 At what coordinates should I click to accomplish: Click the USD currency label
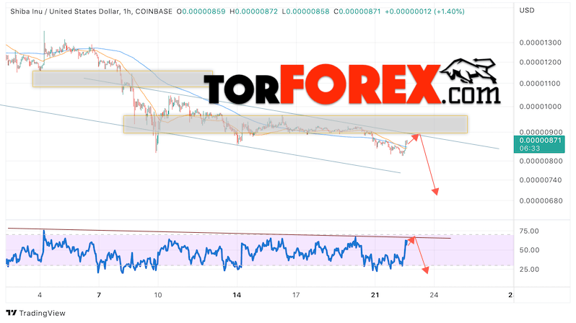pos(527,10)
